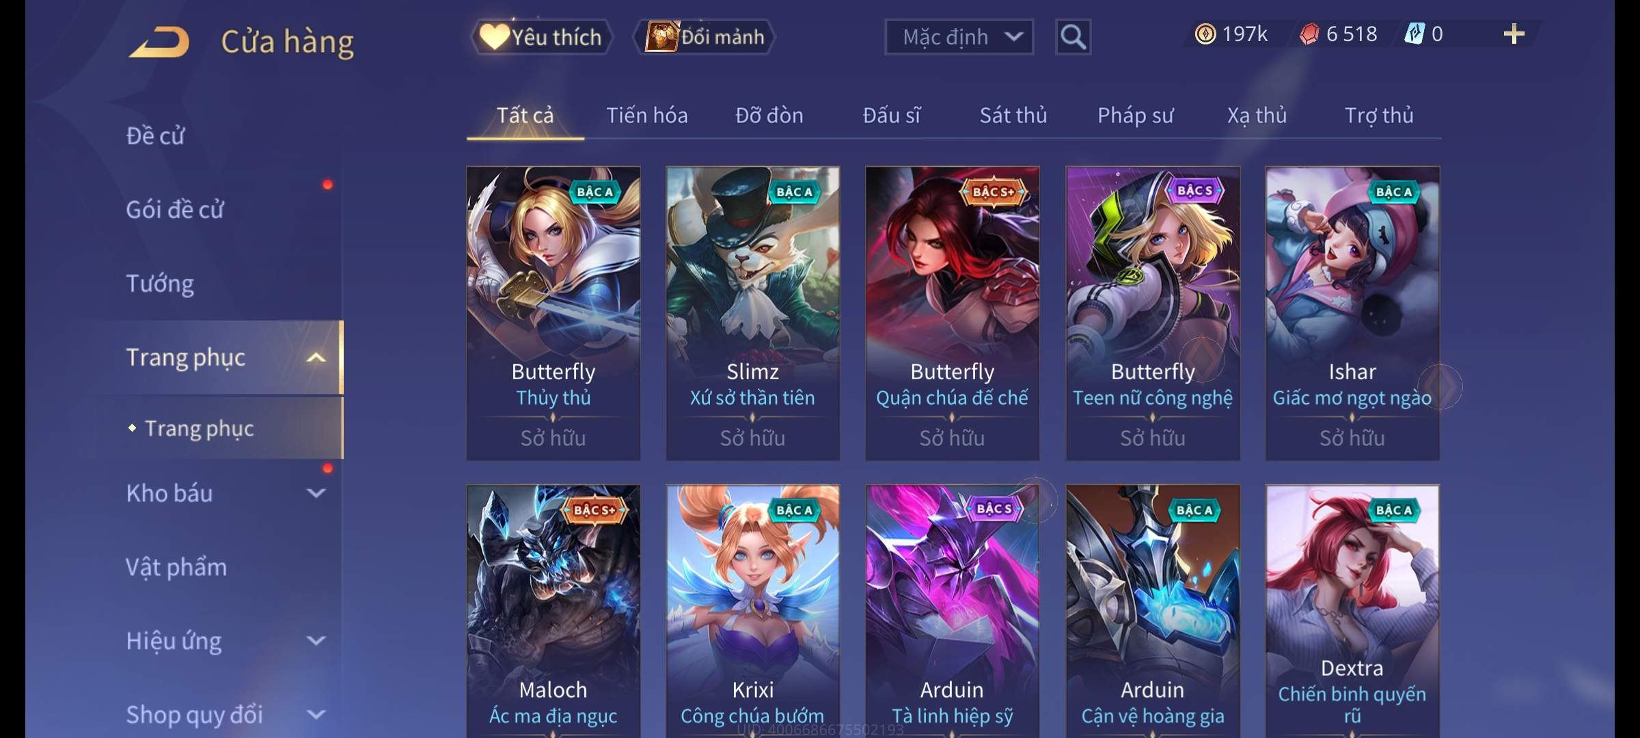
Task: Tap the back arrow icon
Action: click(x=160, y=42)
